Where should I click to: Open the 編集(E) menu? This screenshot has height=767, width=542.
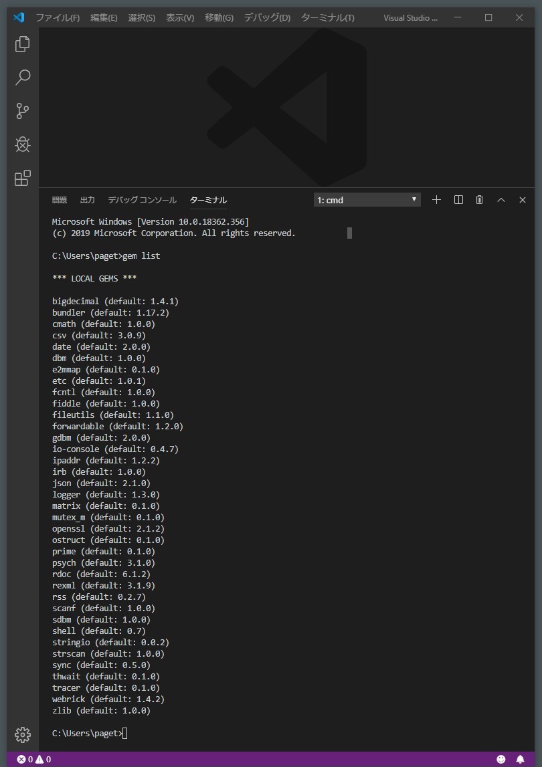pyautogui.click(x=104, y=17)
